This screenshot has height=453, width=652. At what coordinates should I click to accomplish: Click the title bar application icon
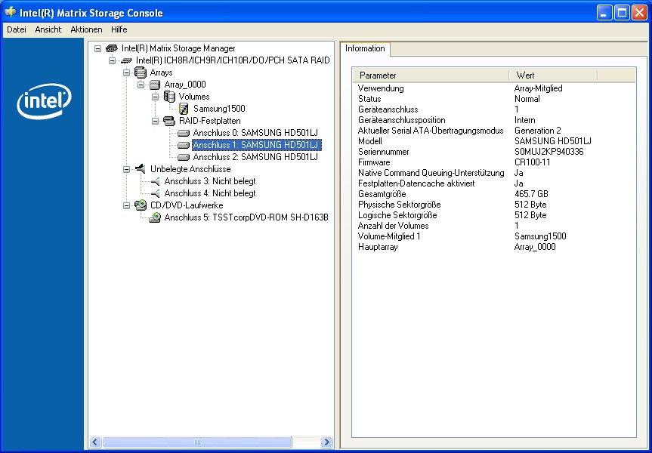point(11,12)
